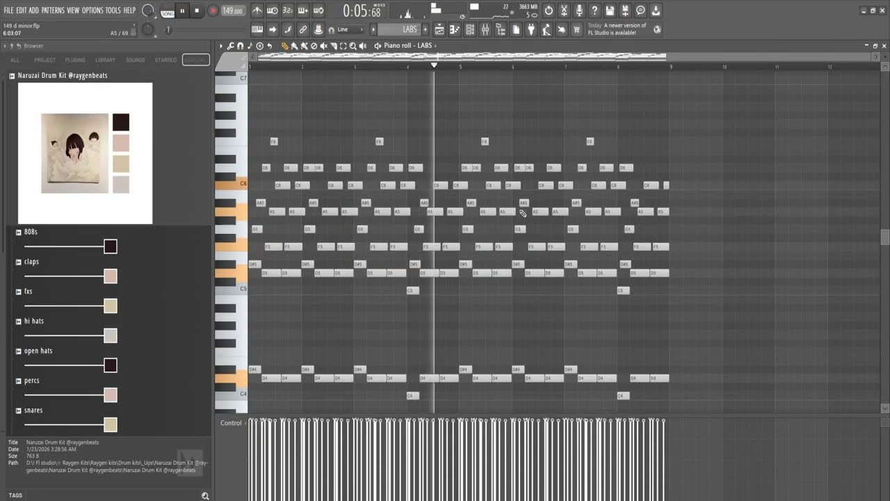
Task: Switch to the PLUGINS browser tab
Action: pyautogui.click(x=75, y=60)
